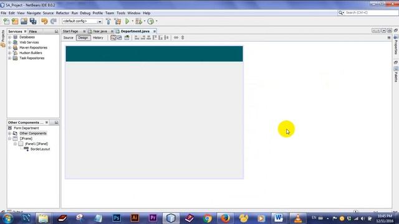The height and width of the screenshot is (224, 399).
Task: Switch to History view
Action: (98, 37)
